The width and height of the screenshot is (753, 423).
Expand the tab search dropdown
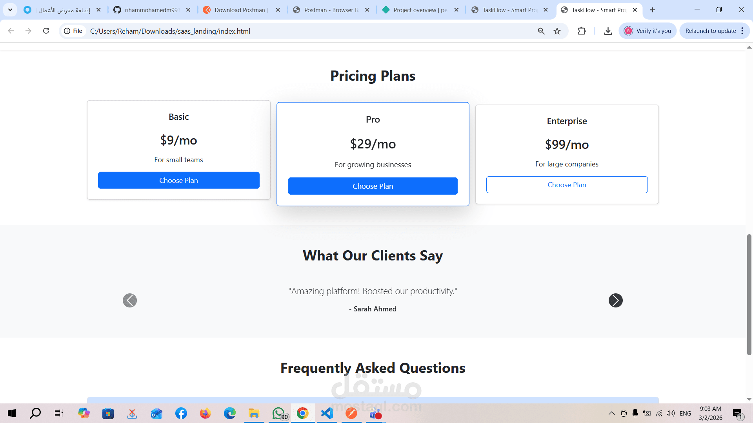[10, 10]
